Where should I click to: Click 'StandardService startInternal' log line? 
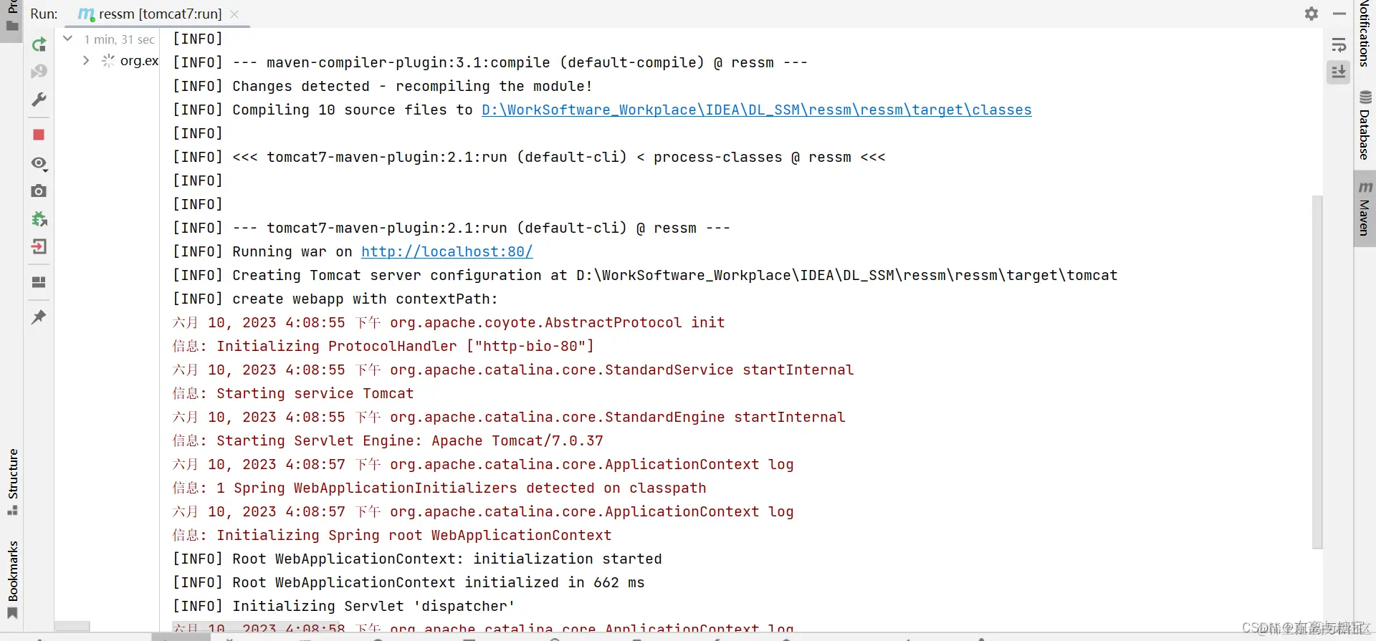[x=513, y=370]
